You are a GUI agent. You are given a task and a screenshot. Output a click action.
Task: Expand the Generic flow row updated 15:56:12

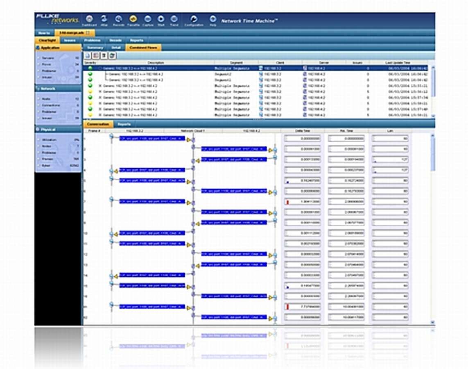(x=100, y=92)
